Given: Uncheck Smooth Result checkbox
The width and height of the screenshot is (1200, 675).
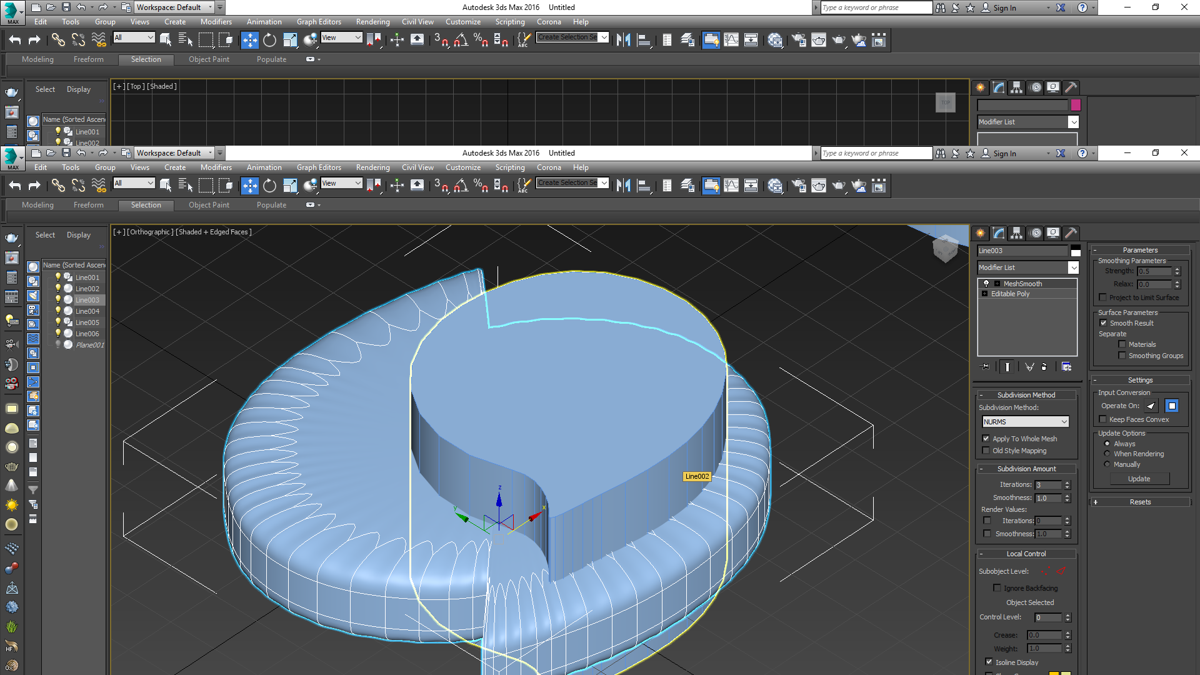Looking at the screenshot, I should 1103,323.
